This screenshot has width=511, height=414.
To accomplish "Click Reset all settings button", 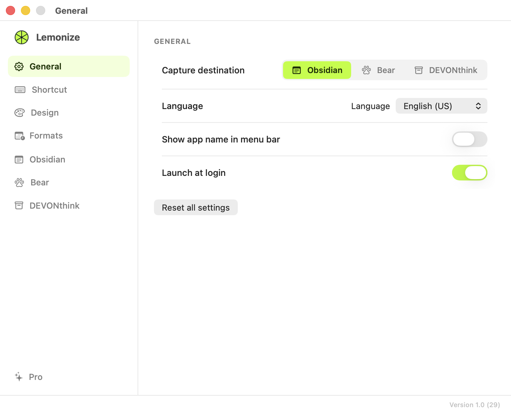I will tap(196, 207).
